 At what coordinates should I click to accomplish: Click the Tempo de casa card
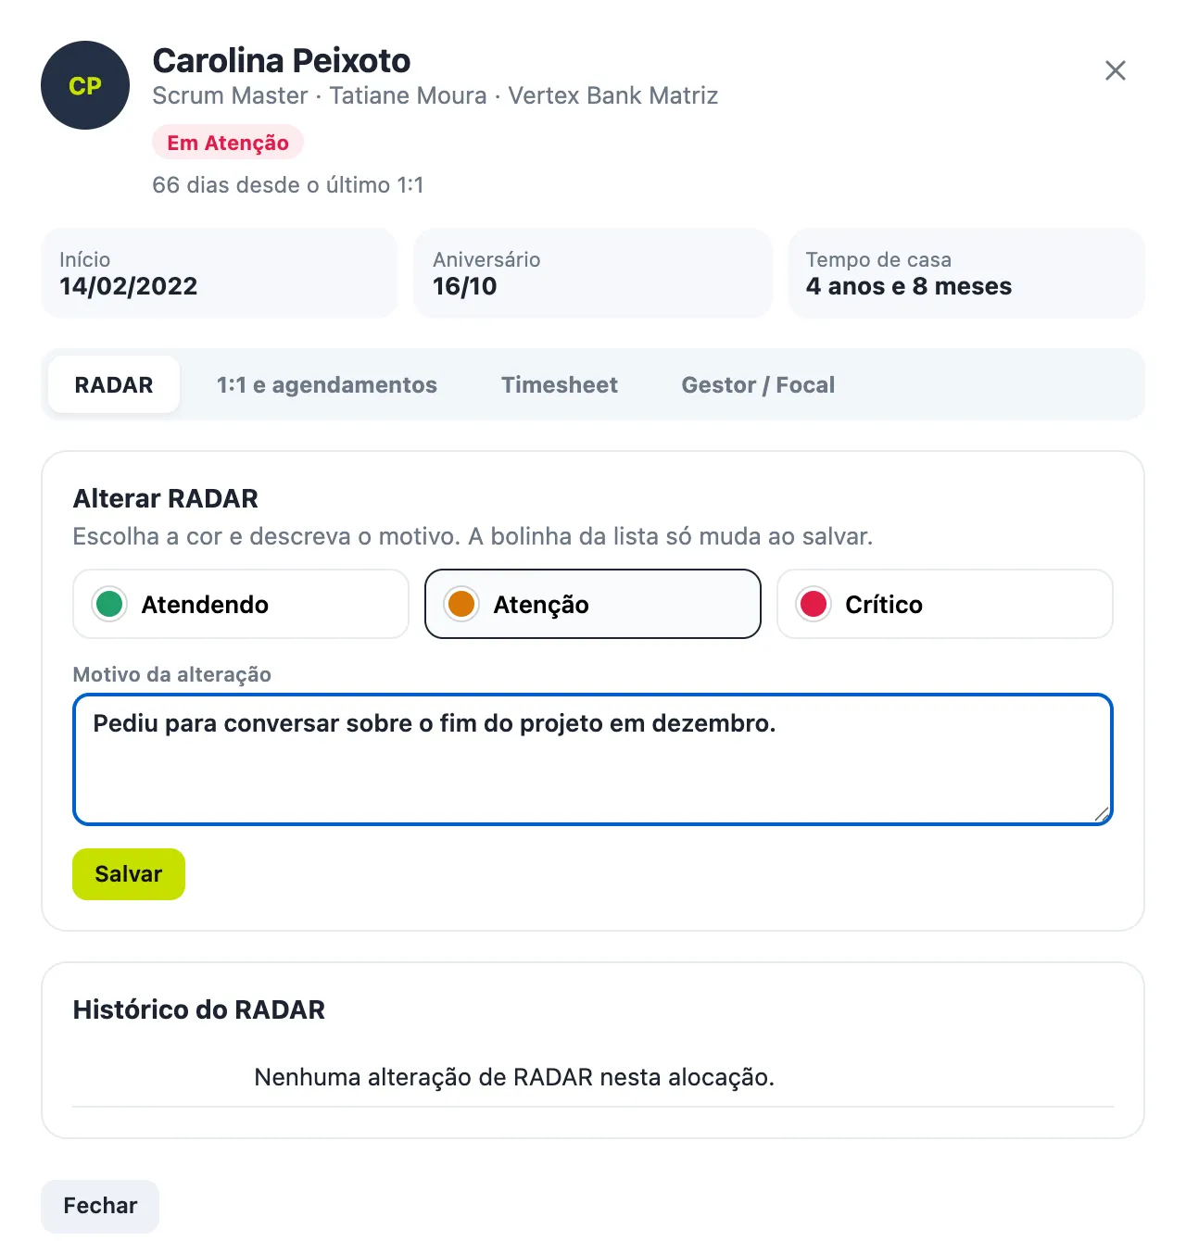click(966, 273)
